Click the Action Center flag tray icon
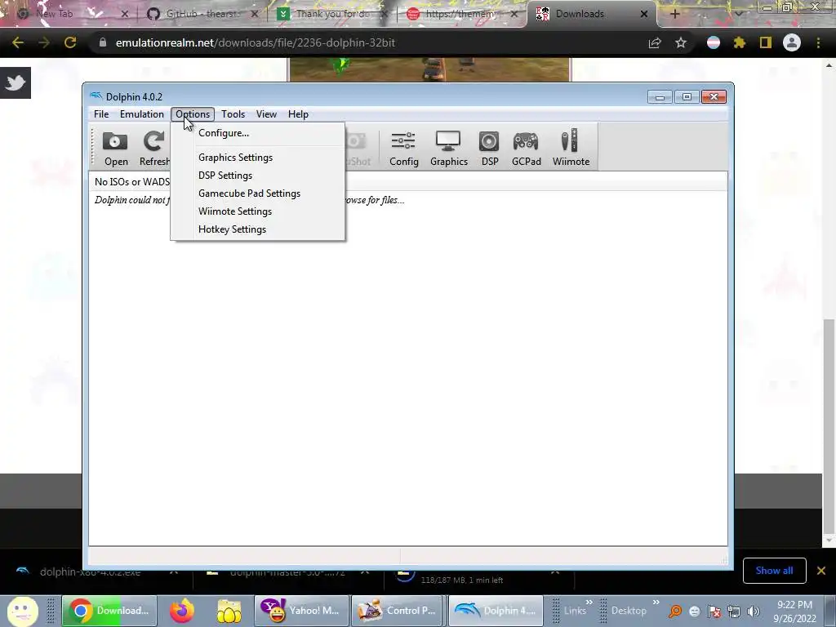Screen dimensions: 836x627 point(714,611)
